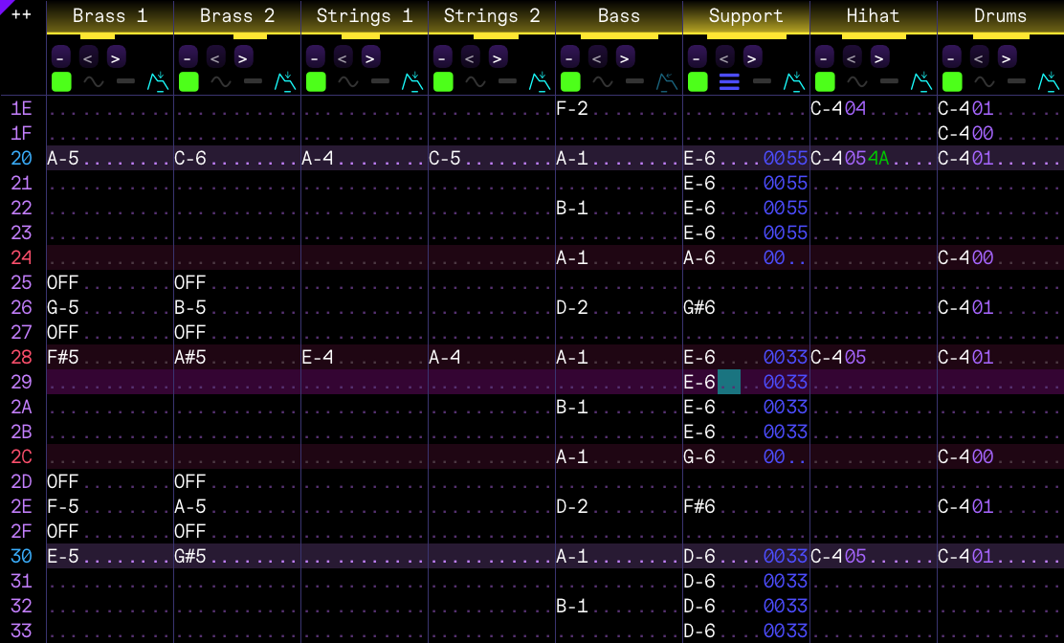Select the Brass 2 channel header
The height and width of the screenshot is (643, 1064).
pyautogui.click(x=236, y=16)
